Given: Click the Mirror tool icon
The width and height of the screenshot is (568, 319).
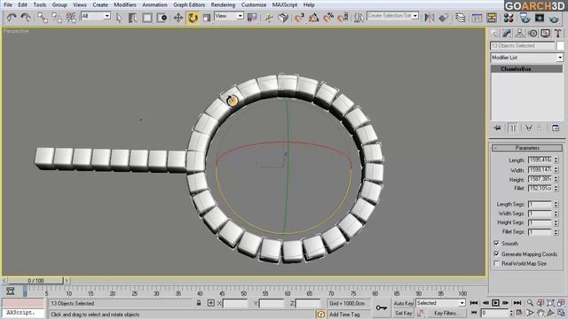Looking at the screenshot, I should (430, 18).
